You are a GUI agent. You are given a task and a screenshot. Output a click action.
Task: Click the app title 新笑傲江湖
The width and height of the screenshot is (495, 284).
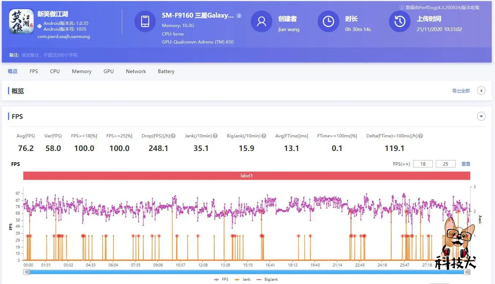(53, 14)
